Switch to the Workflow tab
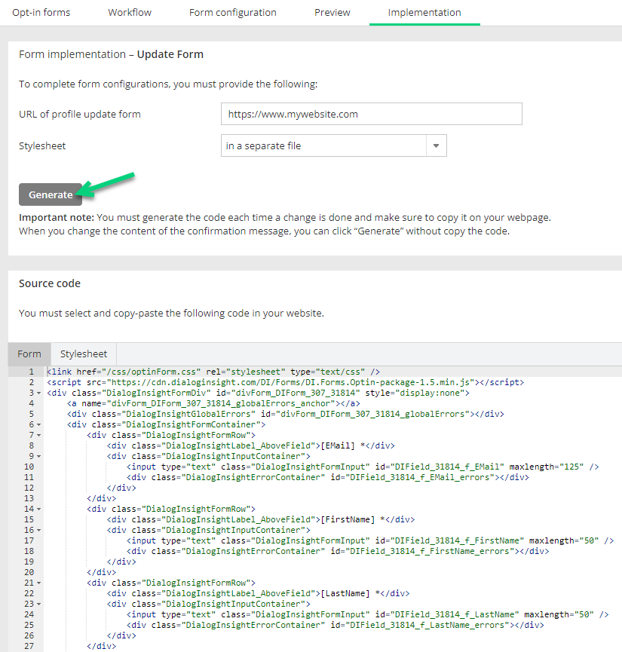 [x=130, y=13]
